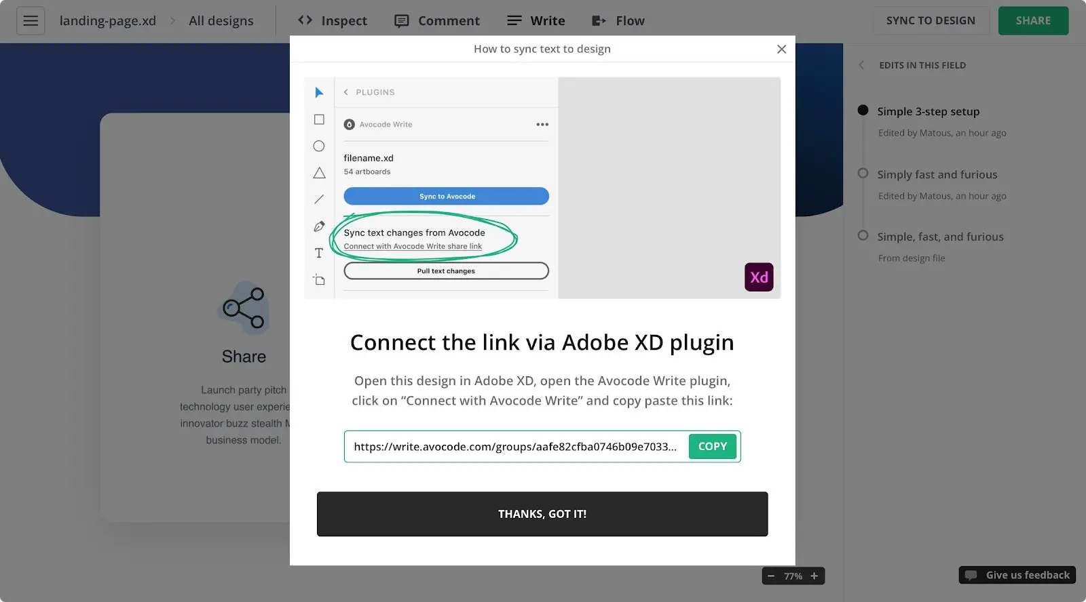Screen dimensions: 1086x602
Task: Open the Avocode Write ellipsis menu
Action: 542,124
